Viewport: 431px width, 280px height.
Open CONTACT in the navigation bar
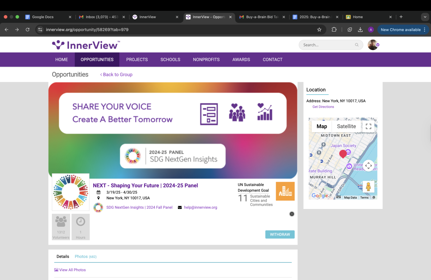(x=273, y=60)
